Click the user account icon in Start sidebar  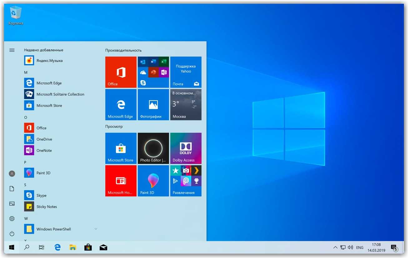point(12,174)
